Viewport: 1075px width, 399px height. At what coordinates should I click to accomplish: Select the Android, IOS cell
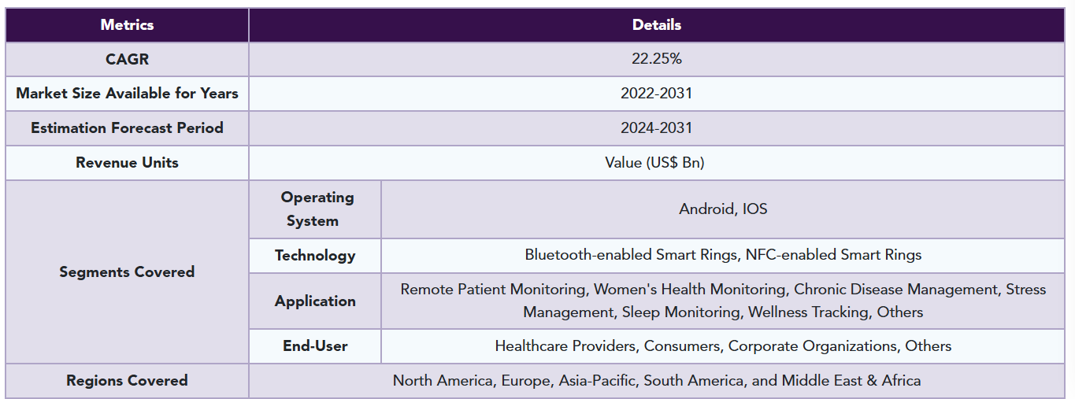[723, 209]
